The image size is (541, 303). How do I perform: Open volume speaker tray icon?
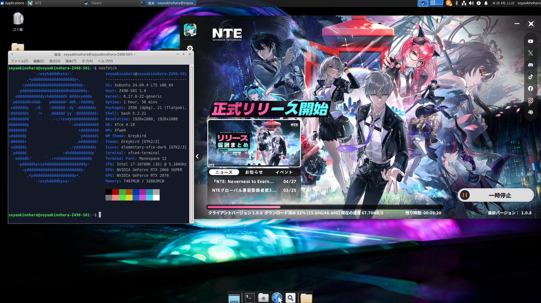tap(472, 3)
